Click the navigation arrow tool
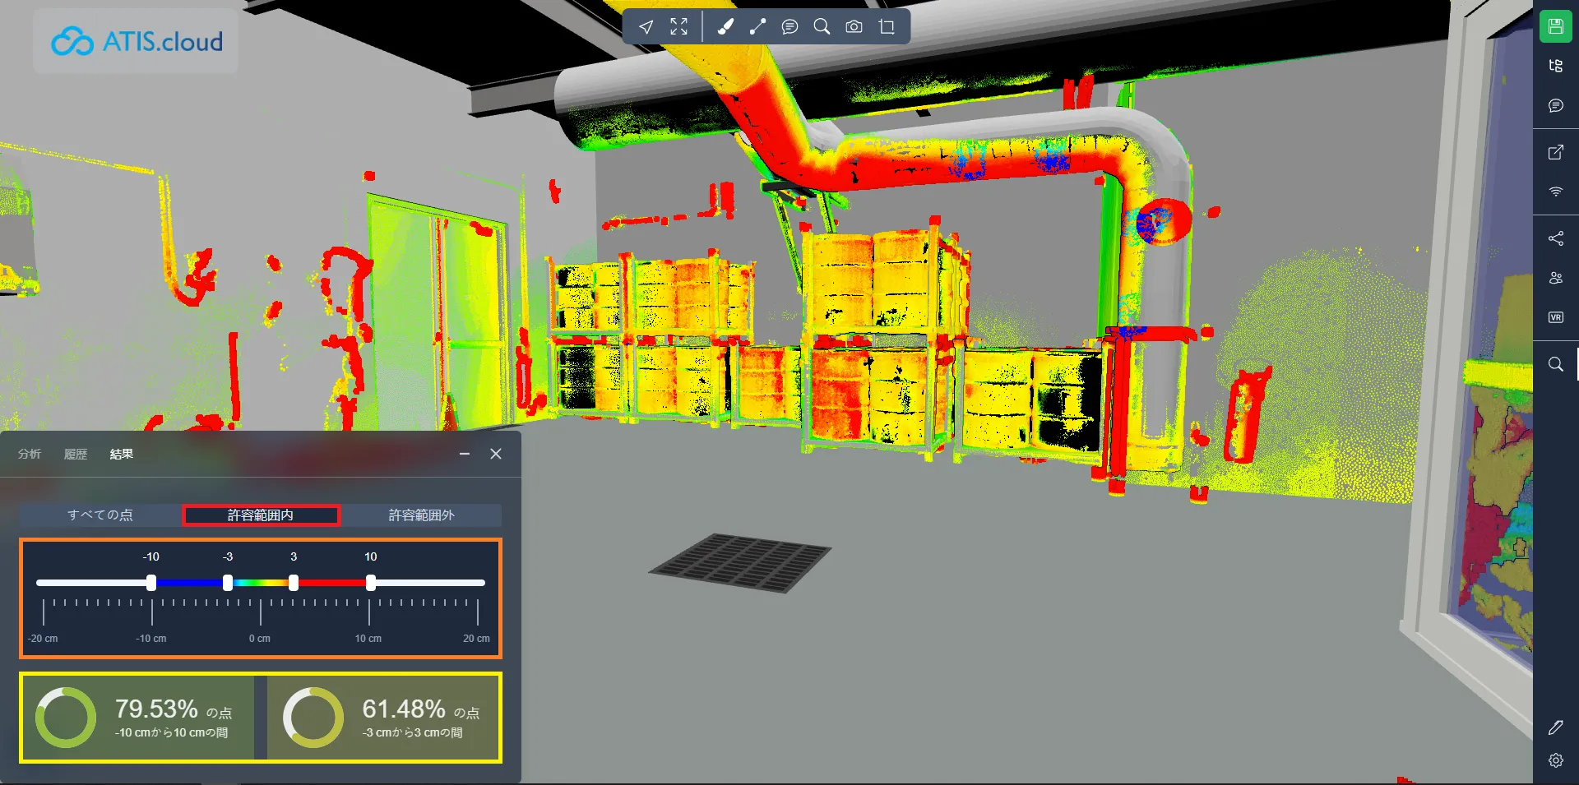The image size is (1579, 785). (x=646, y=27)
